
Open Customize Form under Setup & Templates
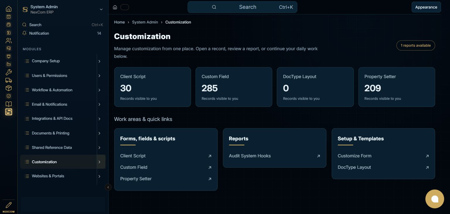(x=383, y=156)
